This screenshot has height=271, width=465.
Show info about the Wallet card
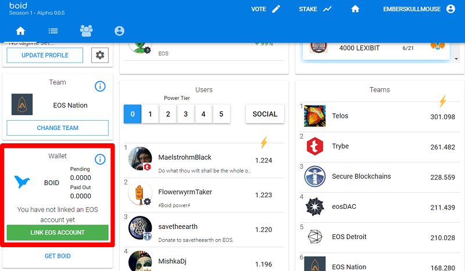pyautogui.click(x=100, y=160)
